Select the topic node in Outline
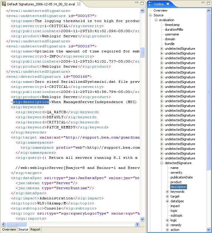The width and height of the screenshot is (212, 233). (x=174, y=211)
